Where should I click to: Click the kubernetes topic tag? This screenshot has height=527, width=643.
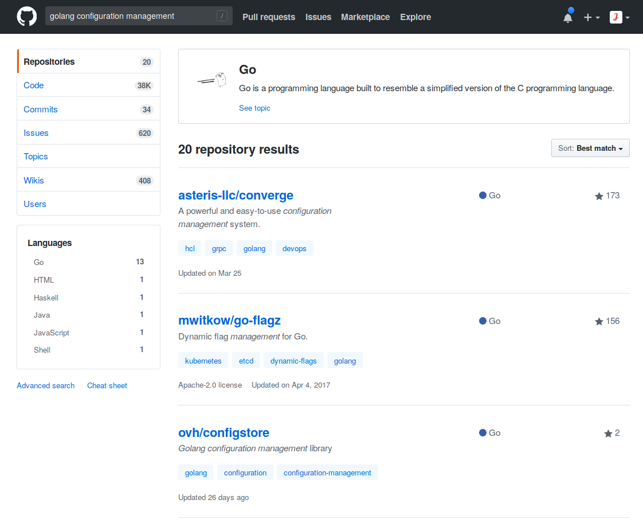coord(203,361)
